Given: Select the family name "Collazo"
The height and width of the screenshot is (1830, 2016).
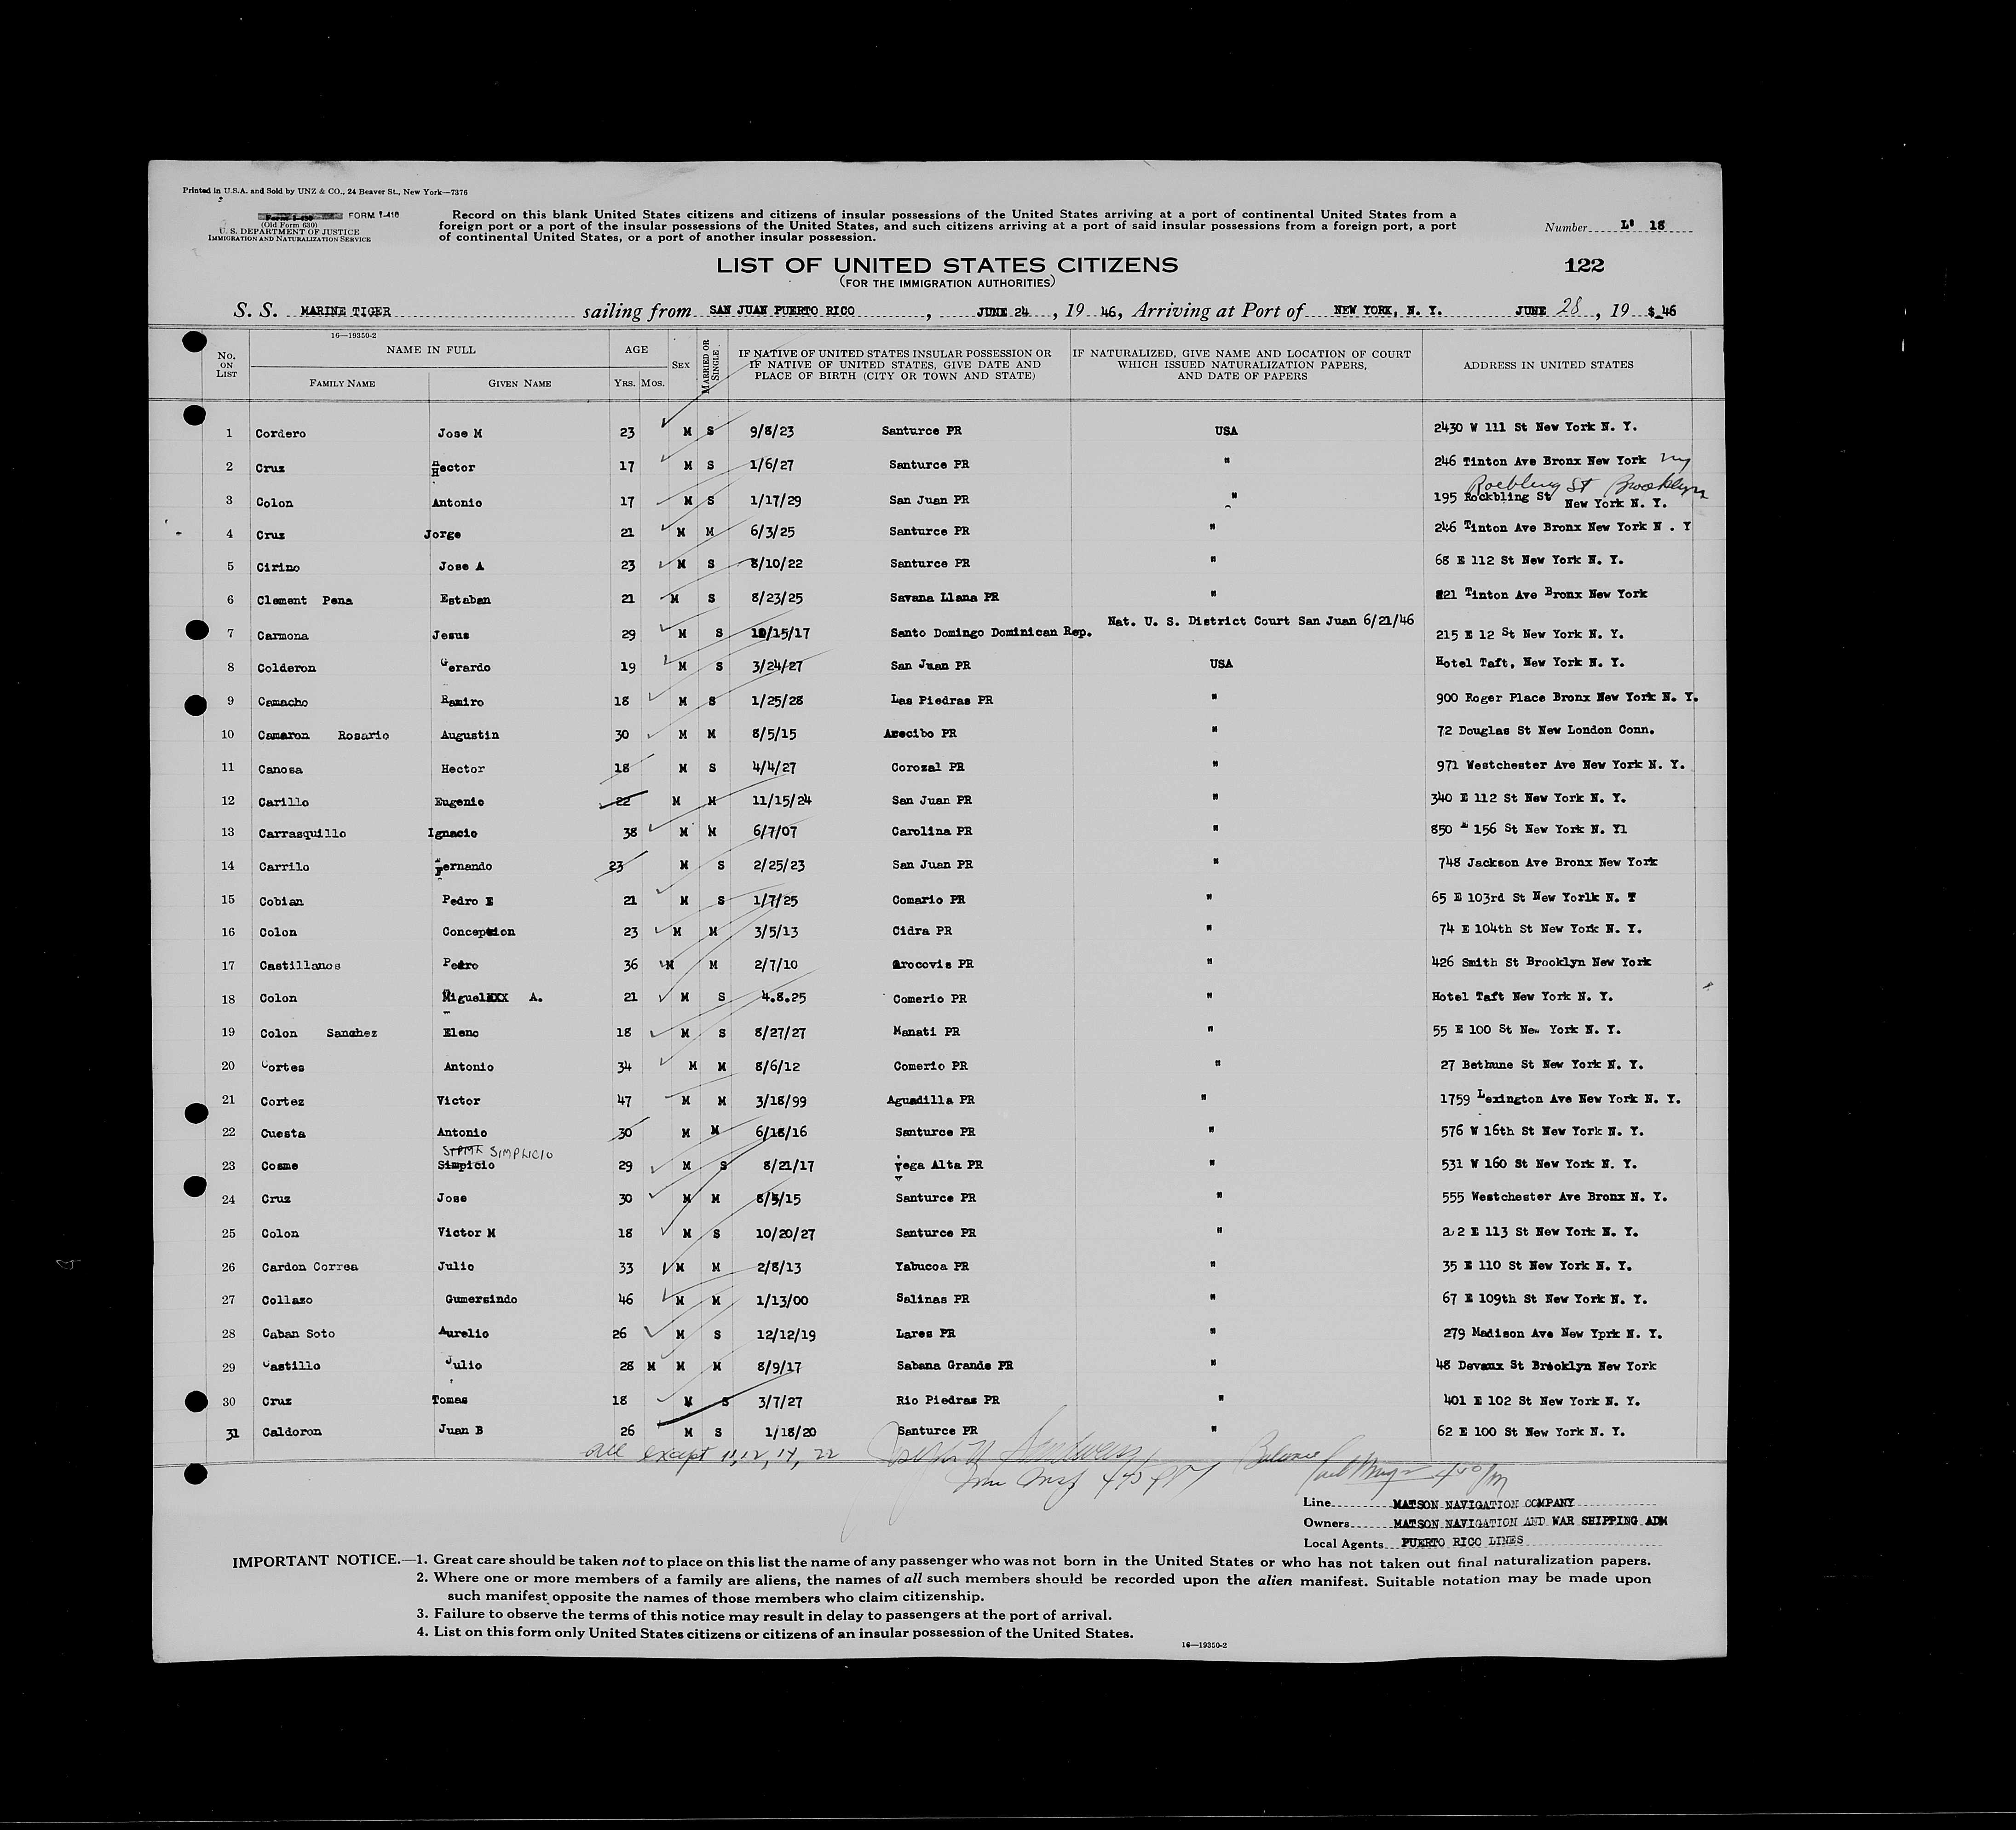Looking at the screenshot, I should [x=286, y=1300].
